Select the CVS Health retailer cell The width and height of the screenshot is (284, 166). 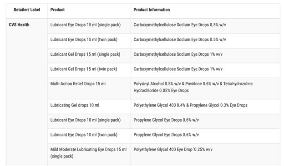pos(19,25)
